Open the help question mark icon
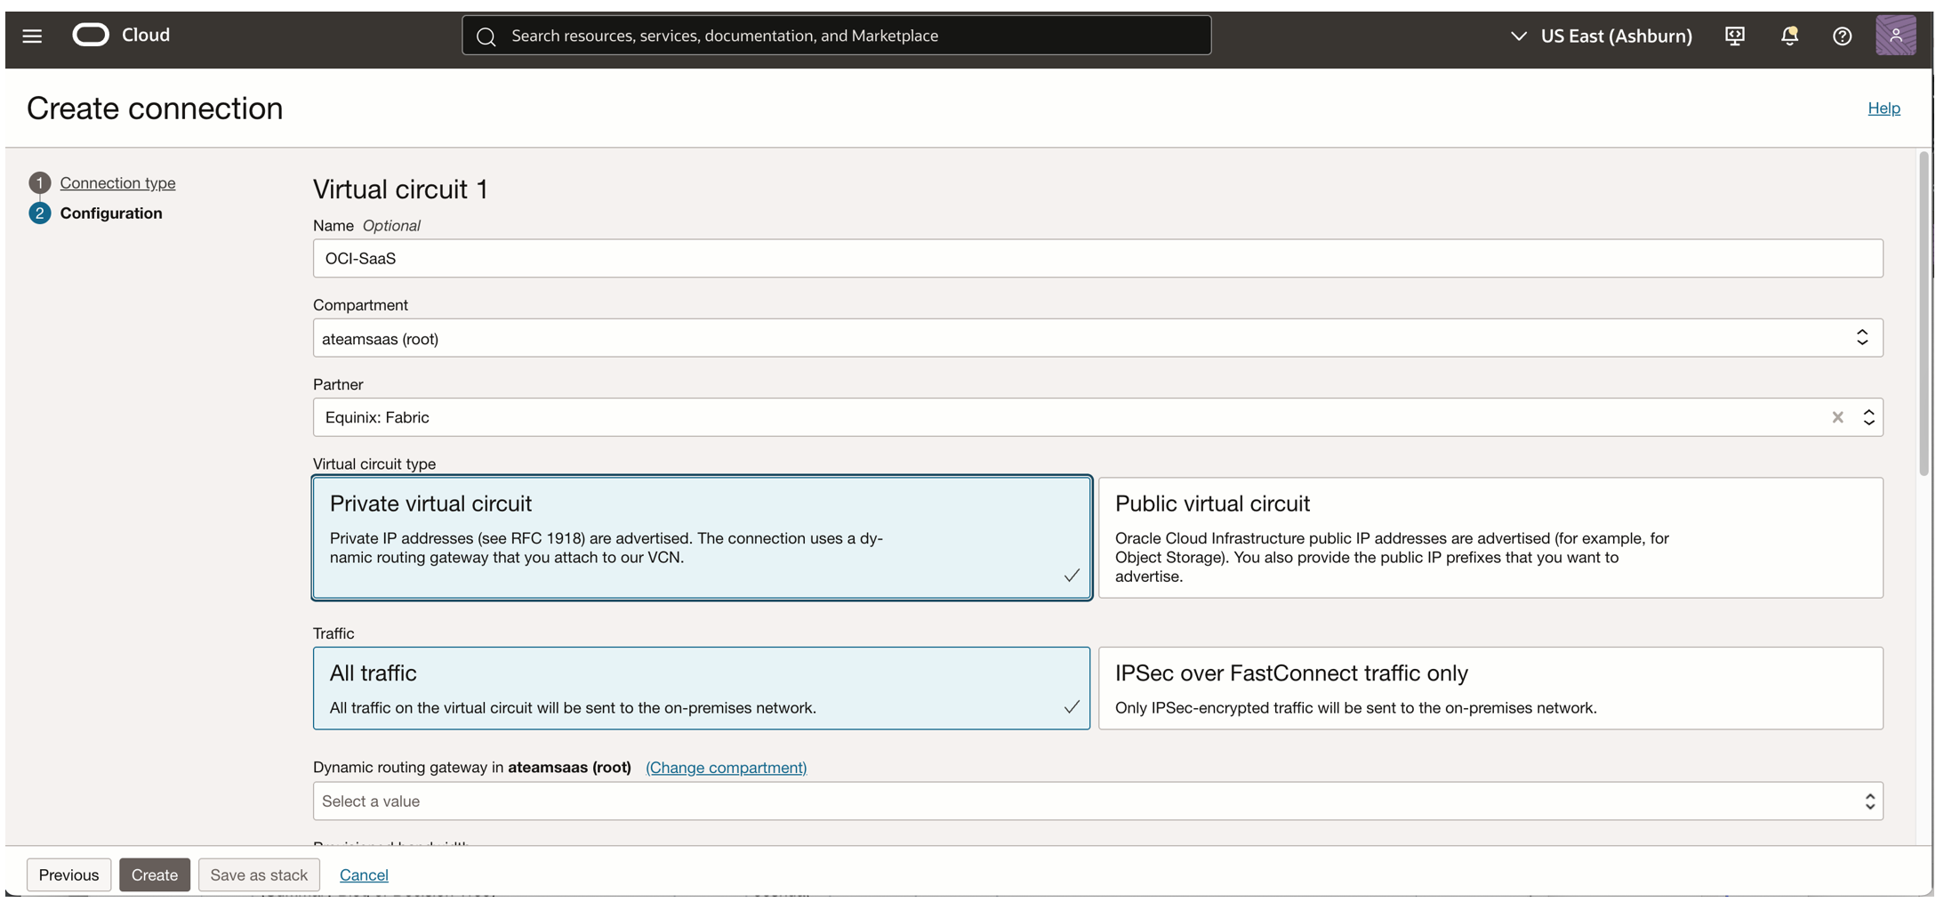 pyautogui.click(x=1842, y=36)
